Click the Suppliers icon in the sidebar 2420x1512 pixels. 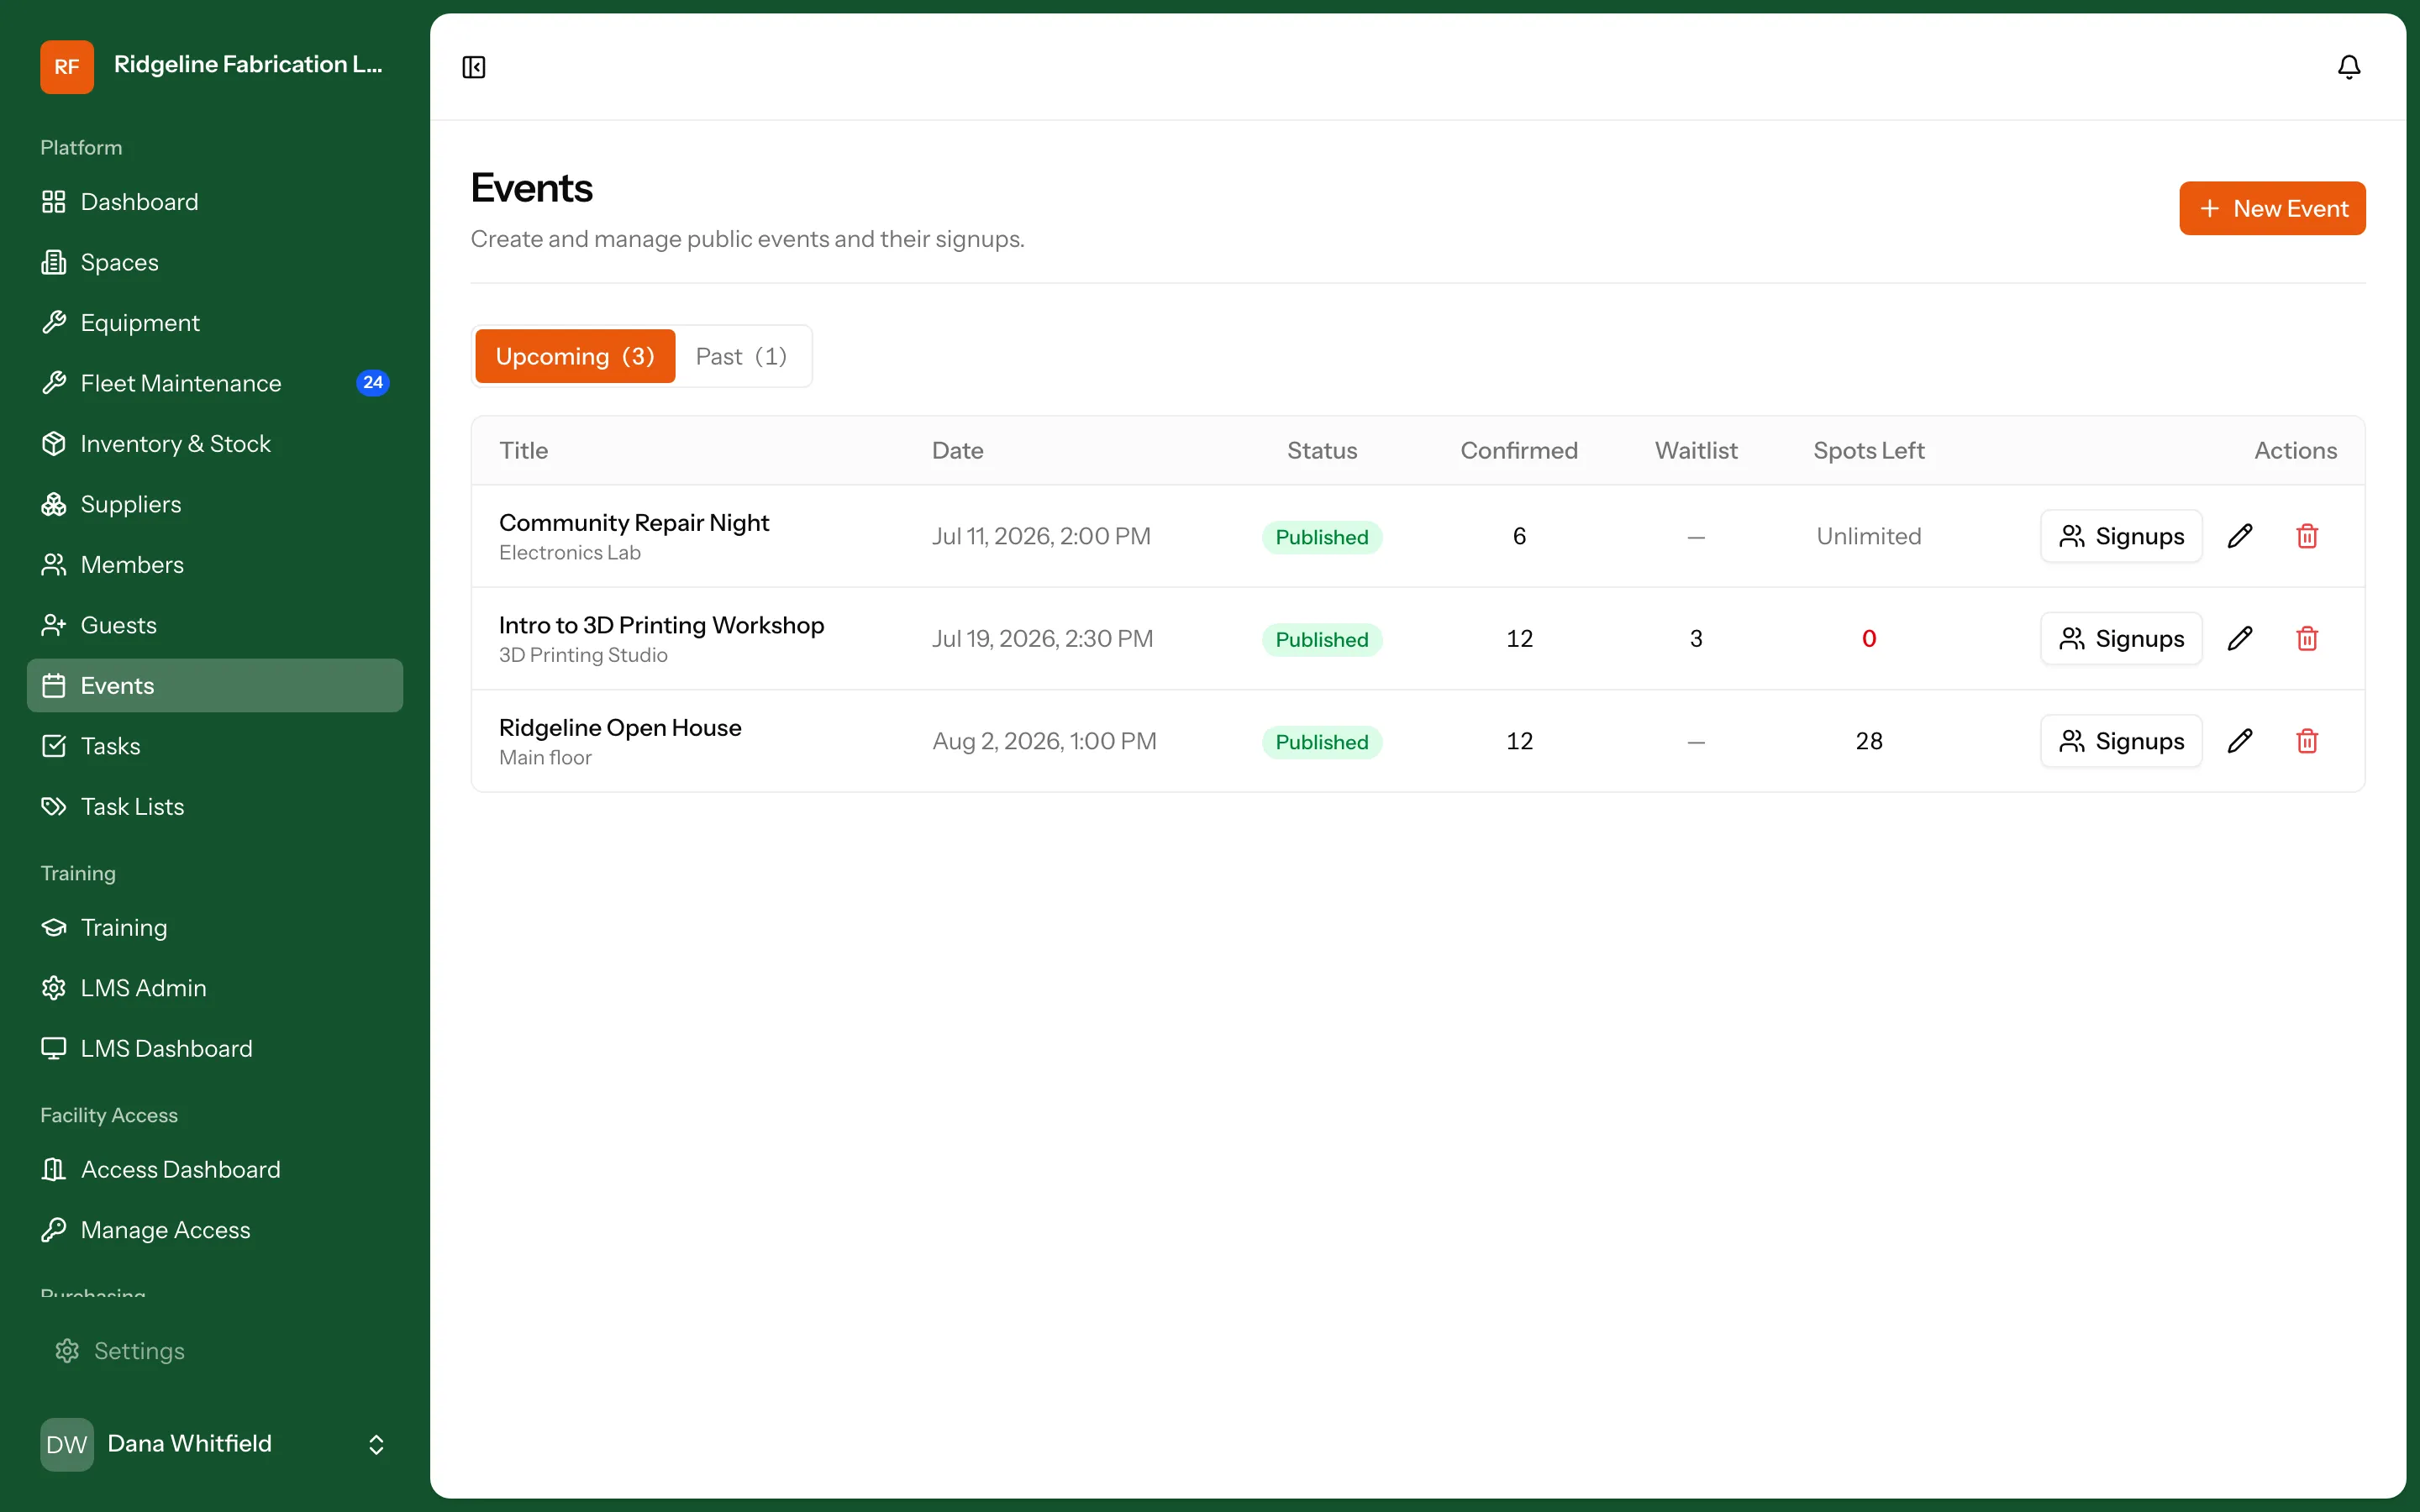tap(54, 504)
